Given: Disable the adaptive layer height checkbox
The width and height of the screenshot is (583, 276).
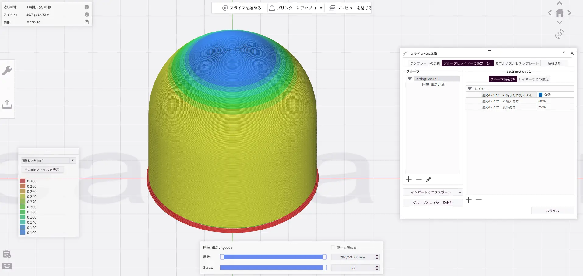Looking at the screenshot, I should [540, 95].
